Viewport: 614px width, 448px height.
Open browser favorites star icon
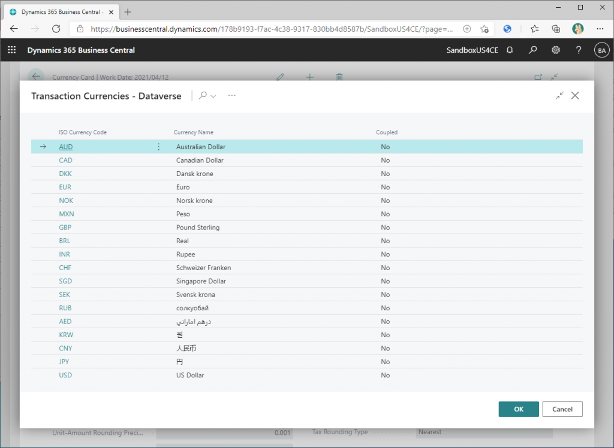(534, 29)
